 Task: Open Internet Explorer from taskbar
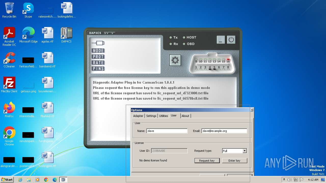point(20,180)
